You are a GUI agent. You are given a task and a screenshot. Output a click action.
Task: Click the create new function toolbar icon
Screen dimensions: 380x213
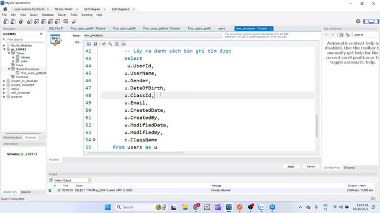[x=58, y=21]
